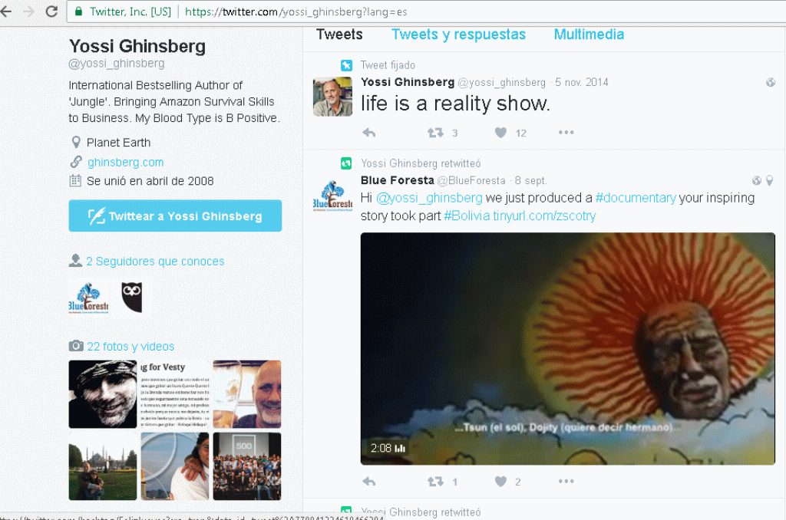The width and height of the screenshot is (786, 520).
Task: Open the 22 fotos y videos link
Action: (130, 346)
